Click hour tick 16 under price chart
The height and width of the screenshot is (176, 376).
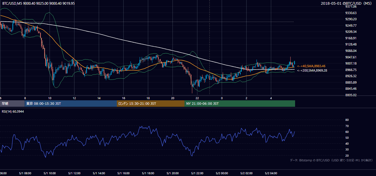pos(124,98)
